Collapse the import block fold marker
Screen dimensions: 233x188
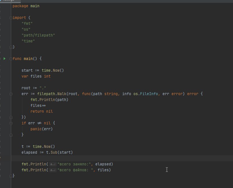click(11, 18)
